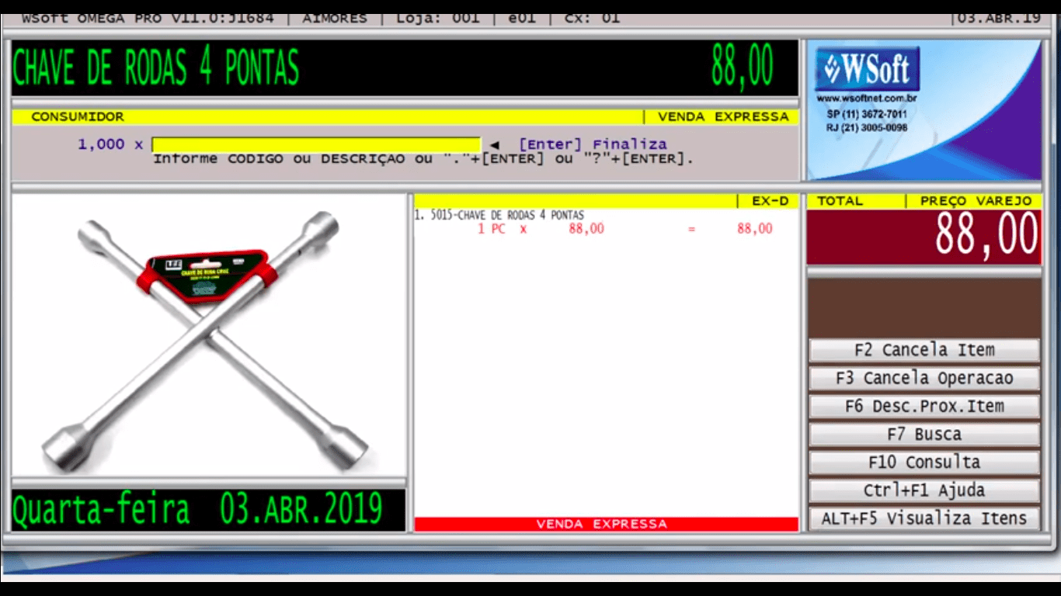Click the total value 88,00 in red panel

[986, 234]
